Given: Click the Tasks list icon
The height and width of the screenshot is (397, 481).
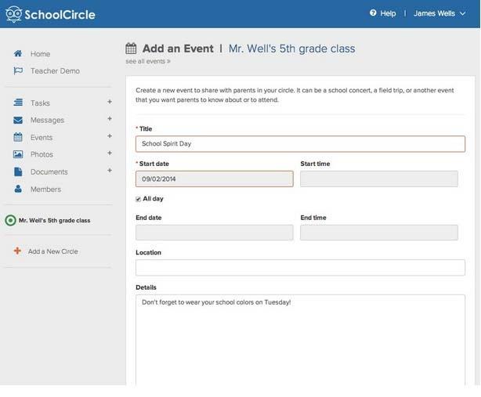Looking at the screenshot, I should (18, 103).
